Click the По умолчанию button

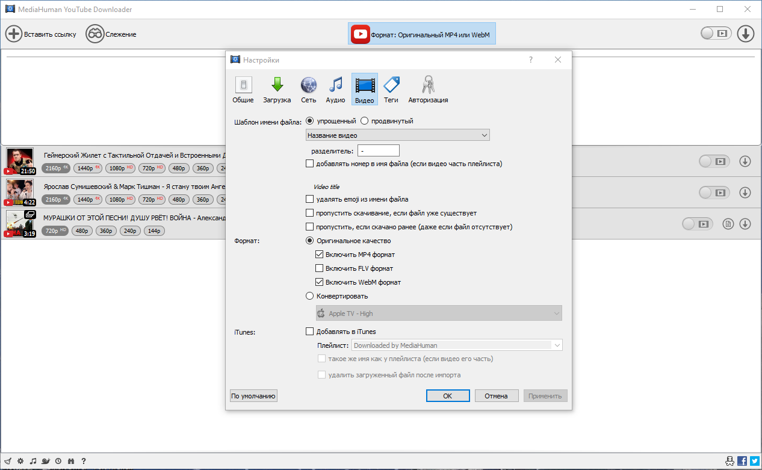click(x=253, y=396)
